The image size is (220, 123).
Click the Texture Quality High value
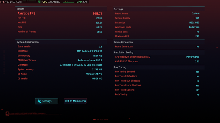(197, 18)
